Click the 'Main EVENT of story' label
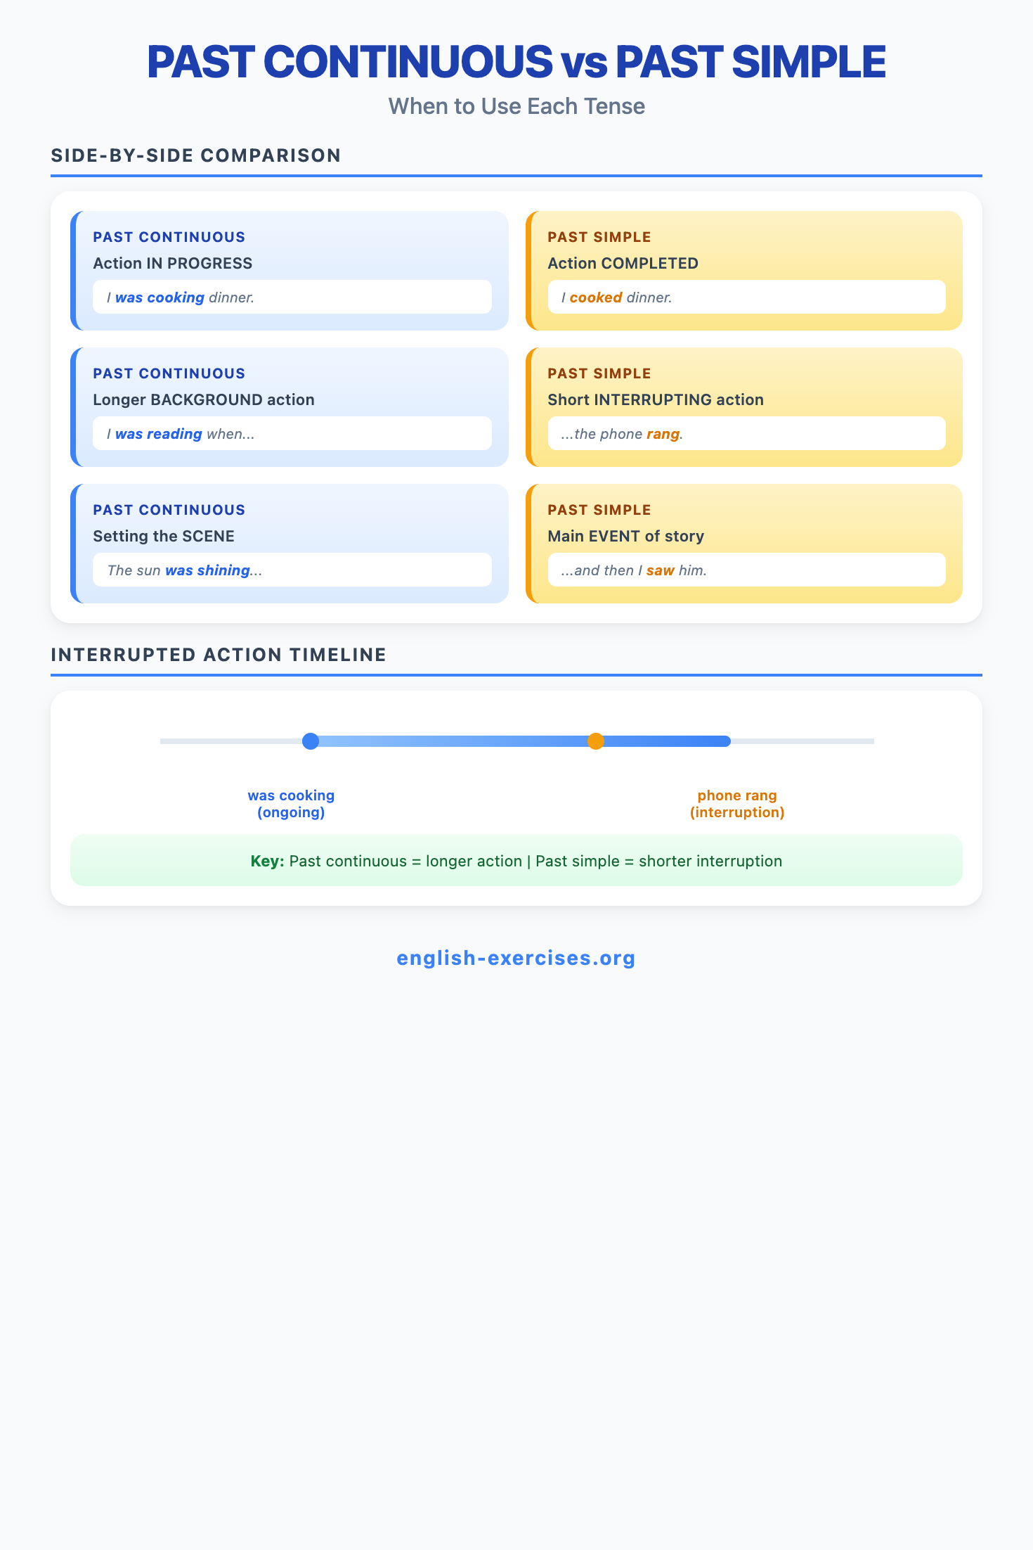1033x1550 pixels. [625, 537]
